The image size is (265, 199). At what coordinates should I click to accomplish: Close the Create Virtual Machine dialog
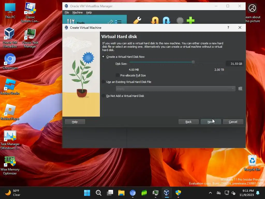click(x=240, y=27)
